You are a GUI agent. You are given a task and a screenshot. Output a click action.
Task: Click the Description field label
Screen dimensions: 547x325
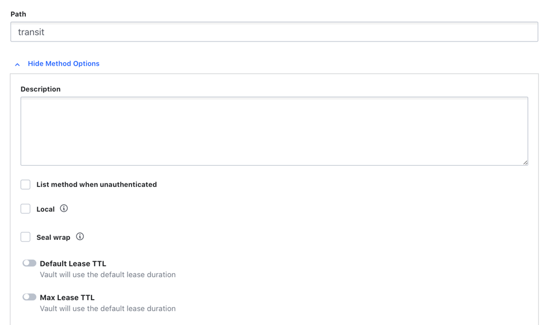(x=40, y=89)
